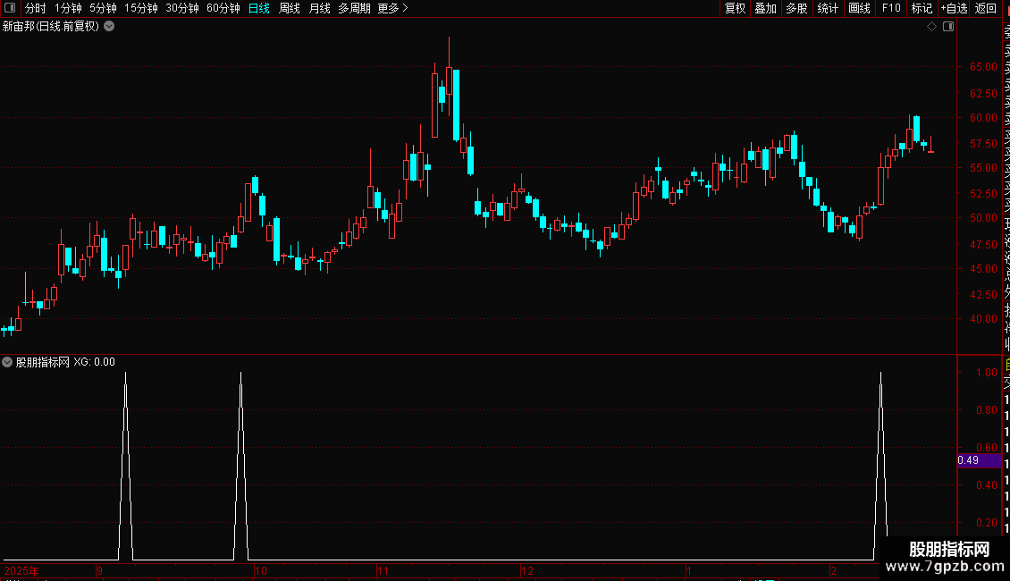
Task: Click the 返回 back button
Action: point(986,8)
